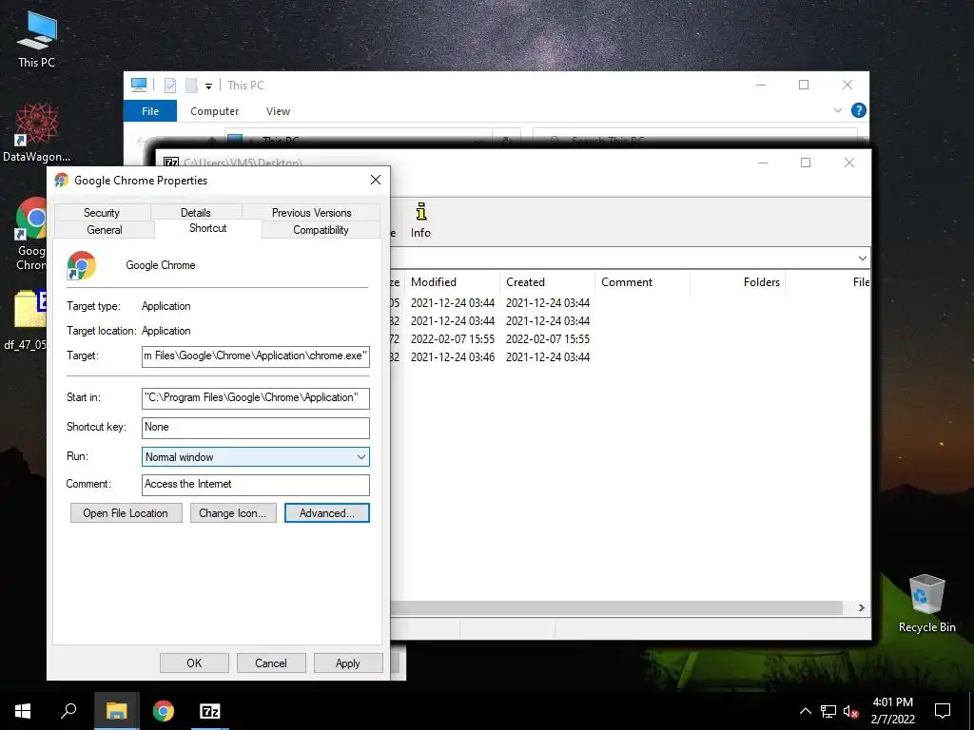The image size is (974, 730).
Task: Show hidden system tray icons
Action: 805,711
